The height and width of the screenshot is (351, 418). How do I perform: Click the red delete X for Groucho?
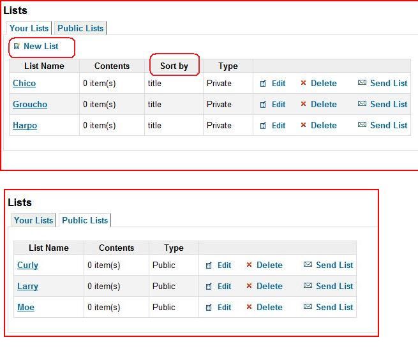click(303, 104)
